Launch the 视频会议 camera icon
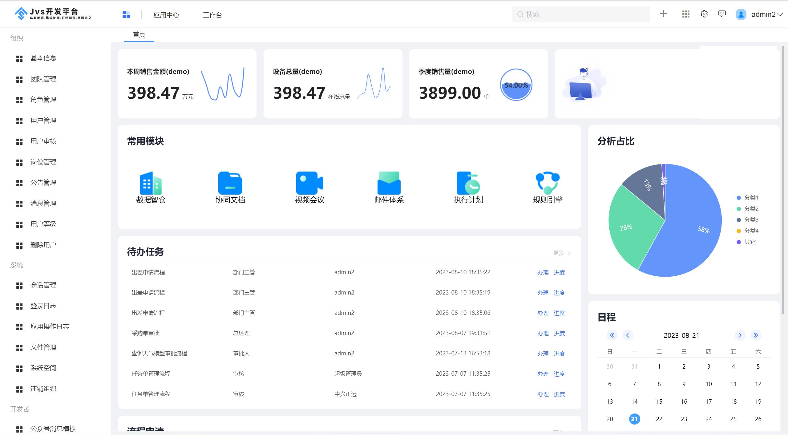 [x=309, y=183]
